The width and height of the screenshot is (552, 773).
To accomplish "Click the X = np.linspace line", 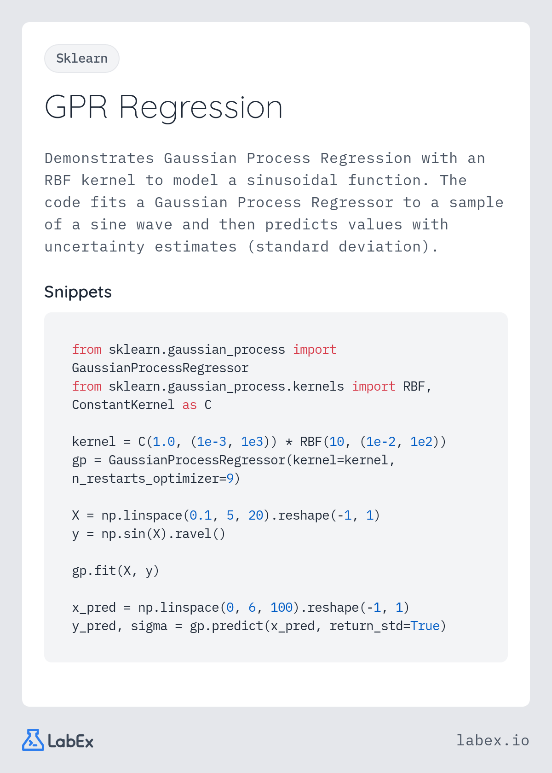I will 226,515.
